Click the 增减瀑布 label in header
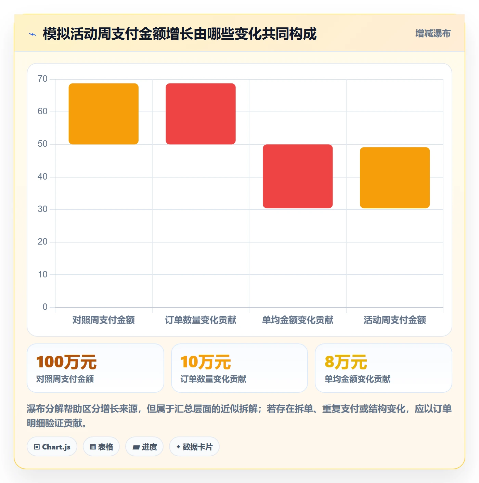This screenshot has width=479, height=483. [433, 34]
